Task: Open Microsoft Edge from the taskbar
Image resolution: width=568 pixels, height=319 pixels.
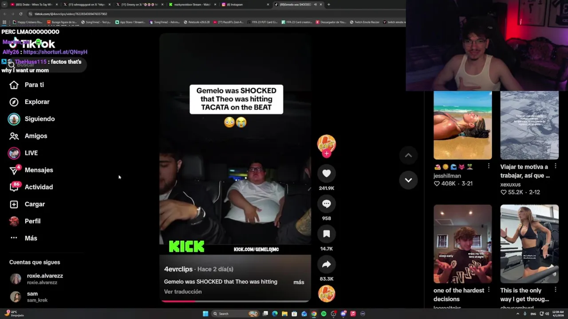Action: 275,314
